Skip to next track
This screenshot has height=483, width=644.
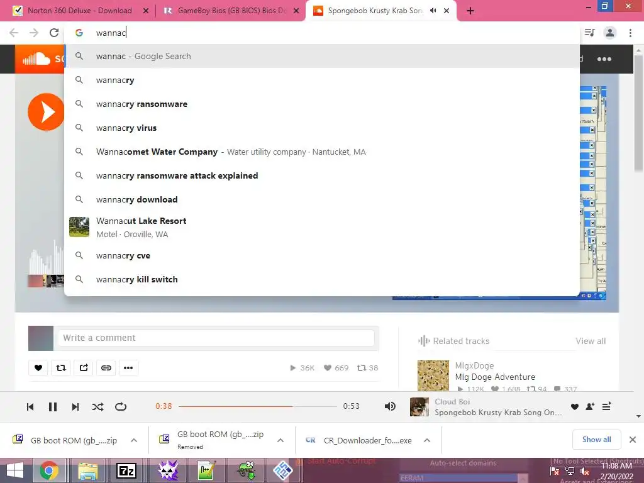point(75,407)
